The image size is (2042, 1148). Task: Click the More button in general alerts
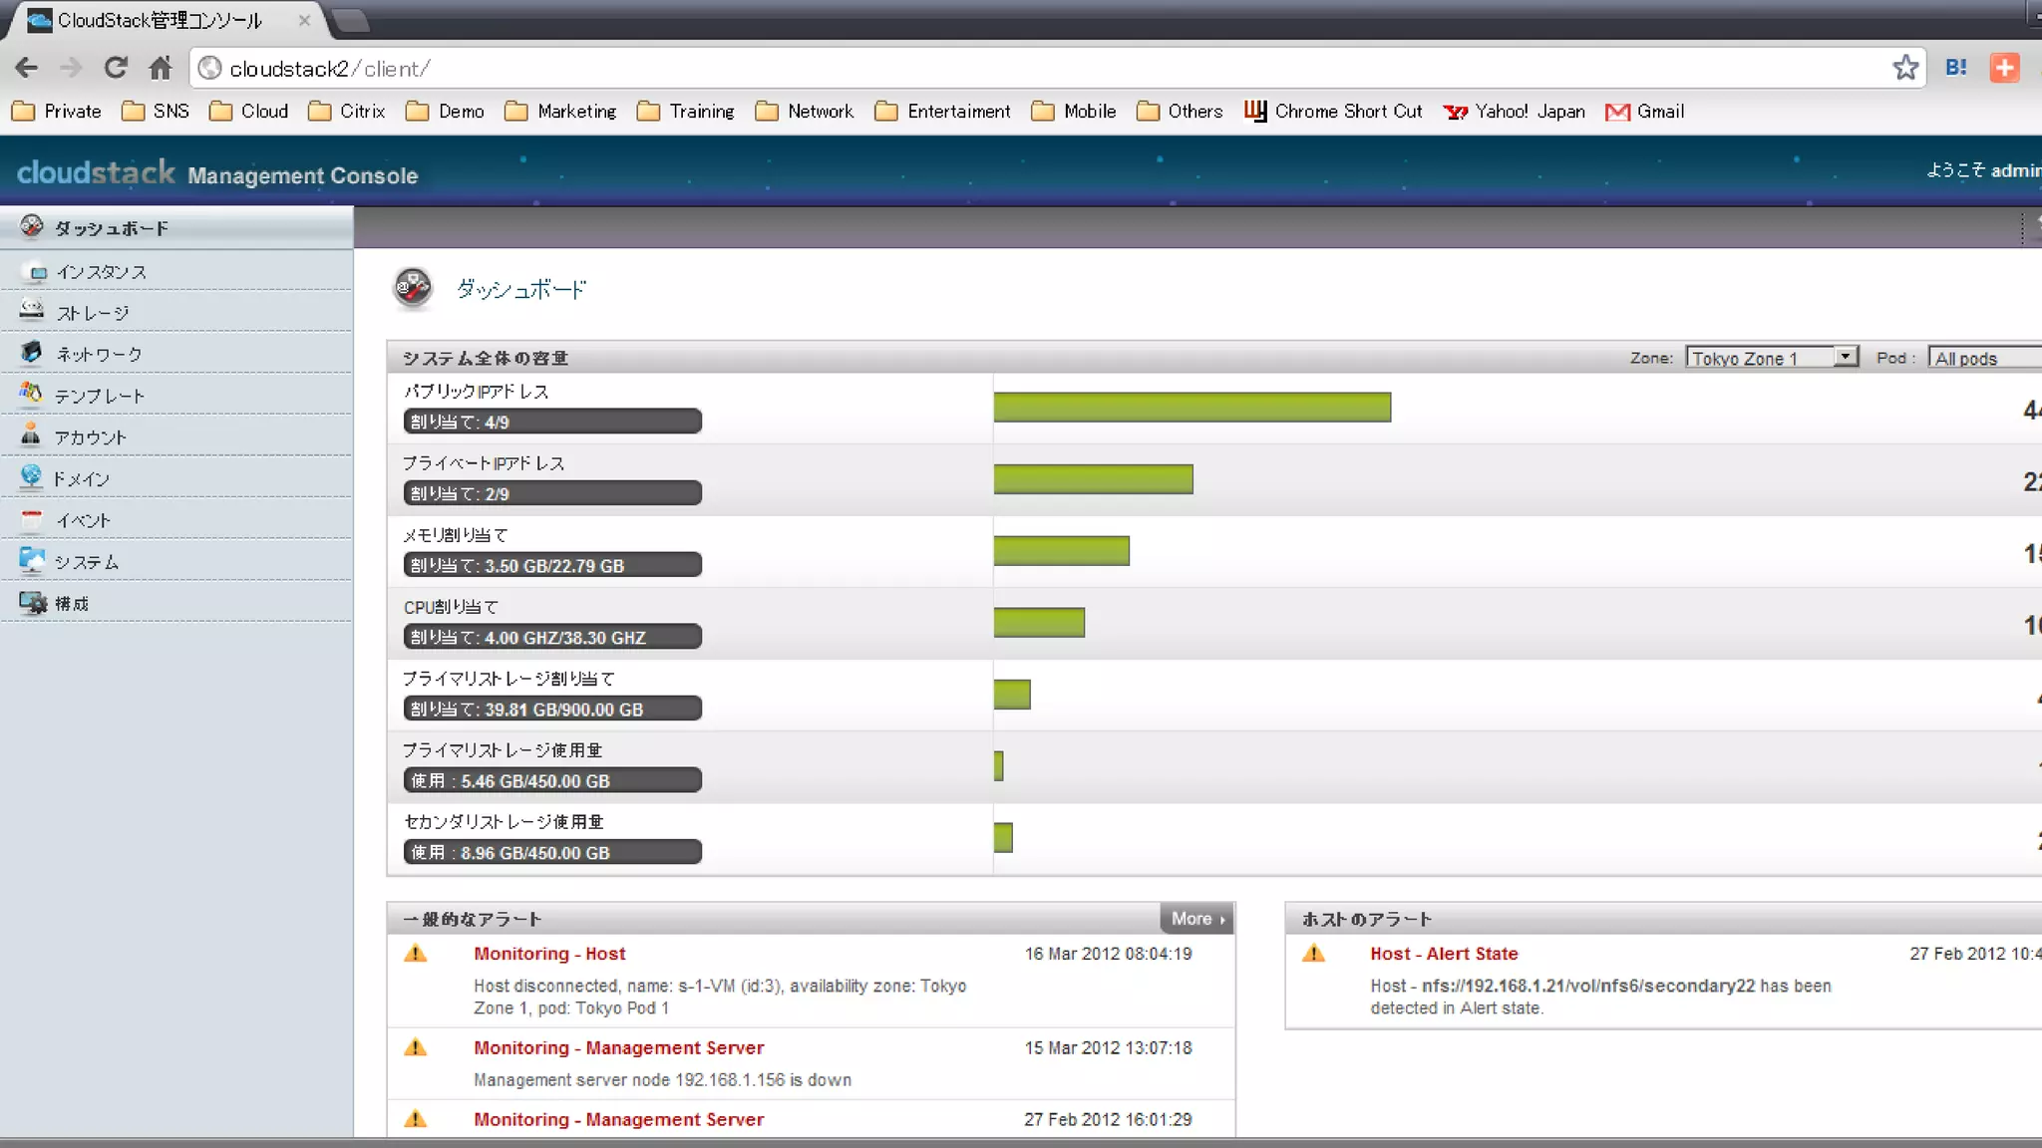point(1197,919)
